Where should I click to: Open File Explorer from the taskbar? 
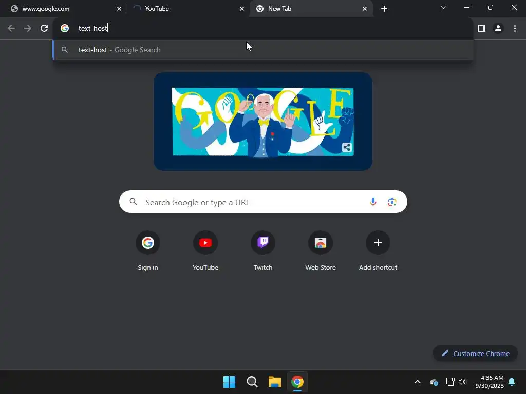tap(275, 382)
